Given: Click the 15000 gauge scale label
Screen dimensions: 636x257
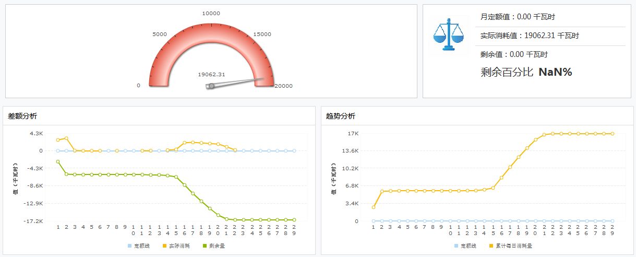Looking at the screenshot, I should click(x=262, y=34).
